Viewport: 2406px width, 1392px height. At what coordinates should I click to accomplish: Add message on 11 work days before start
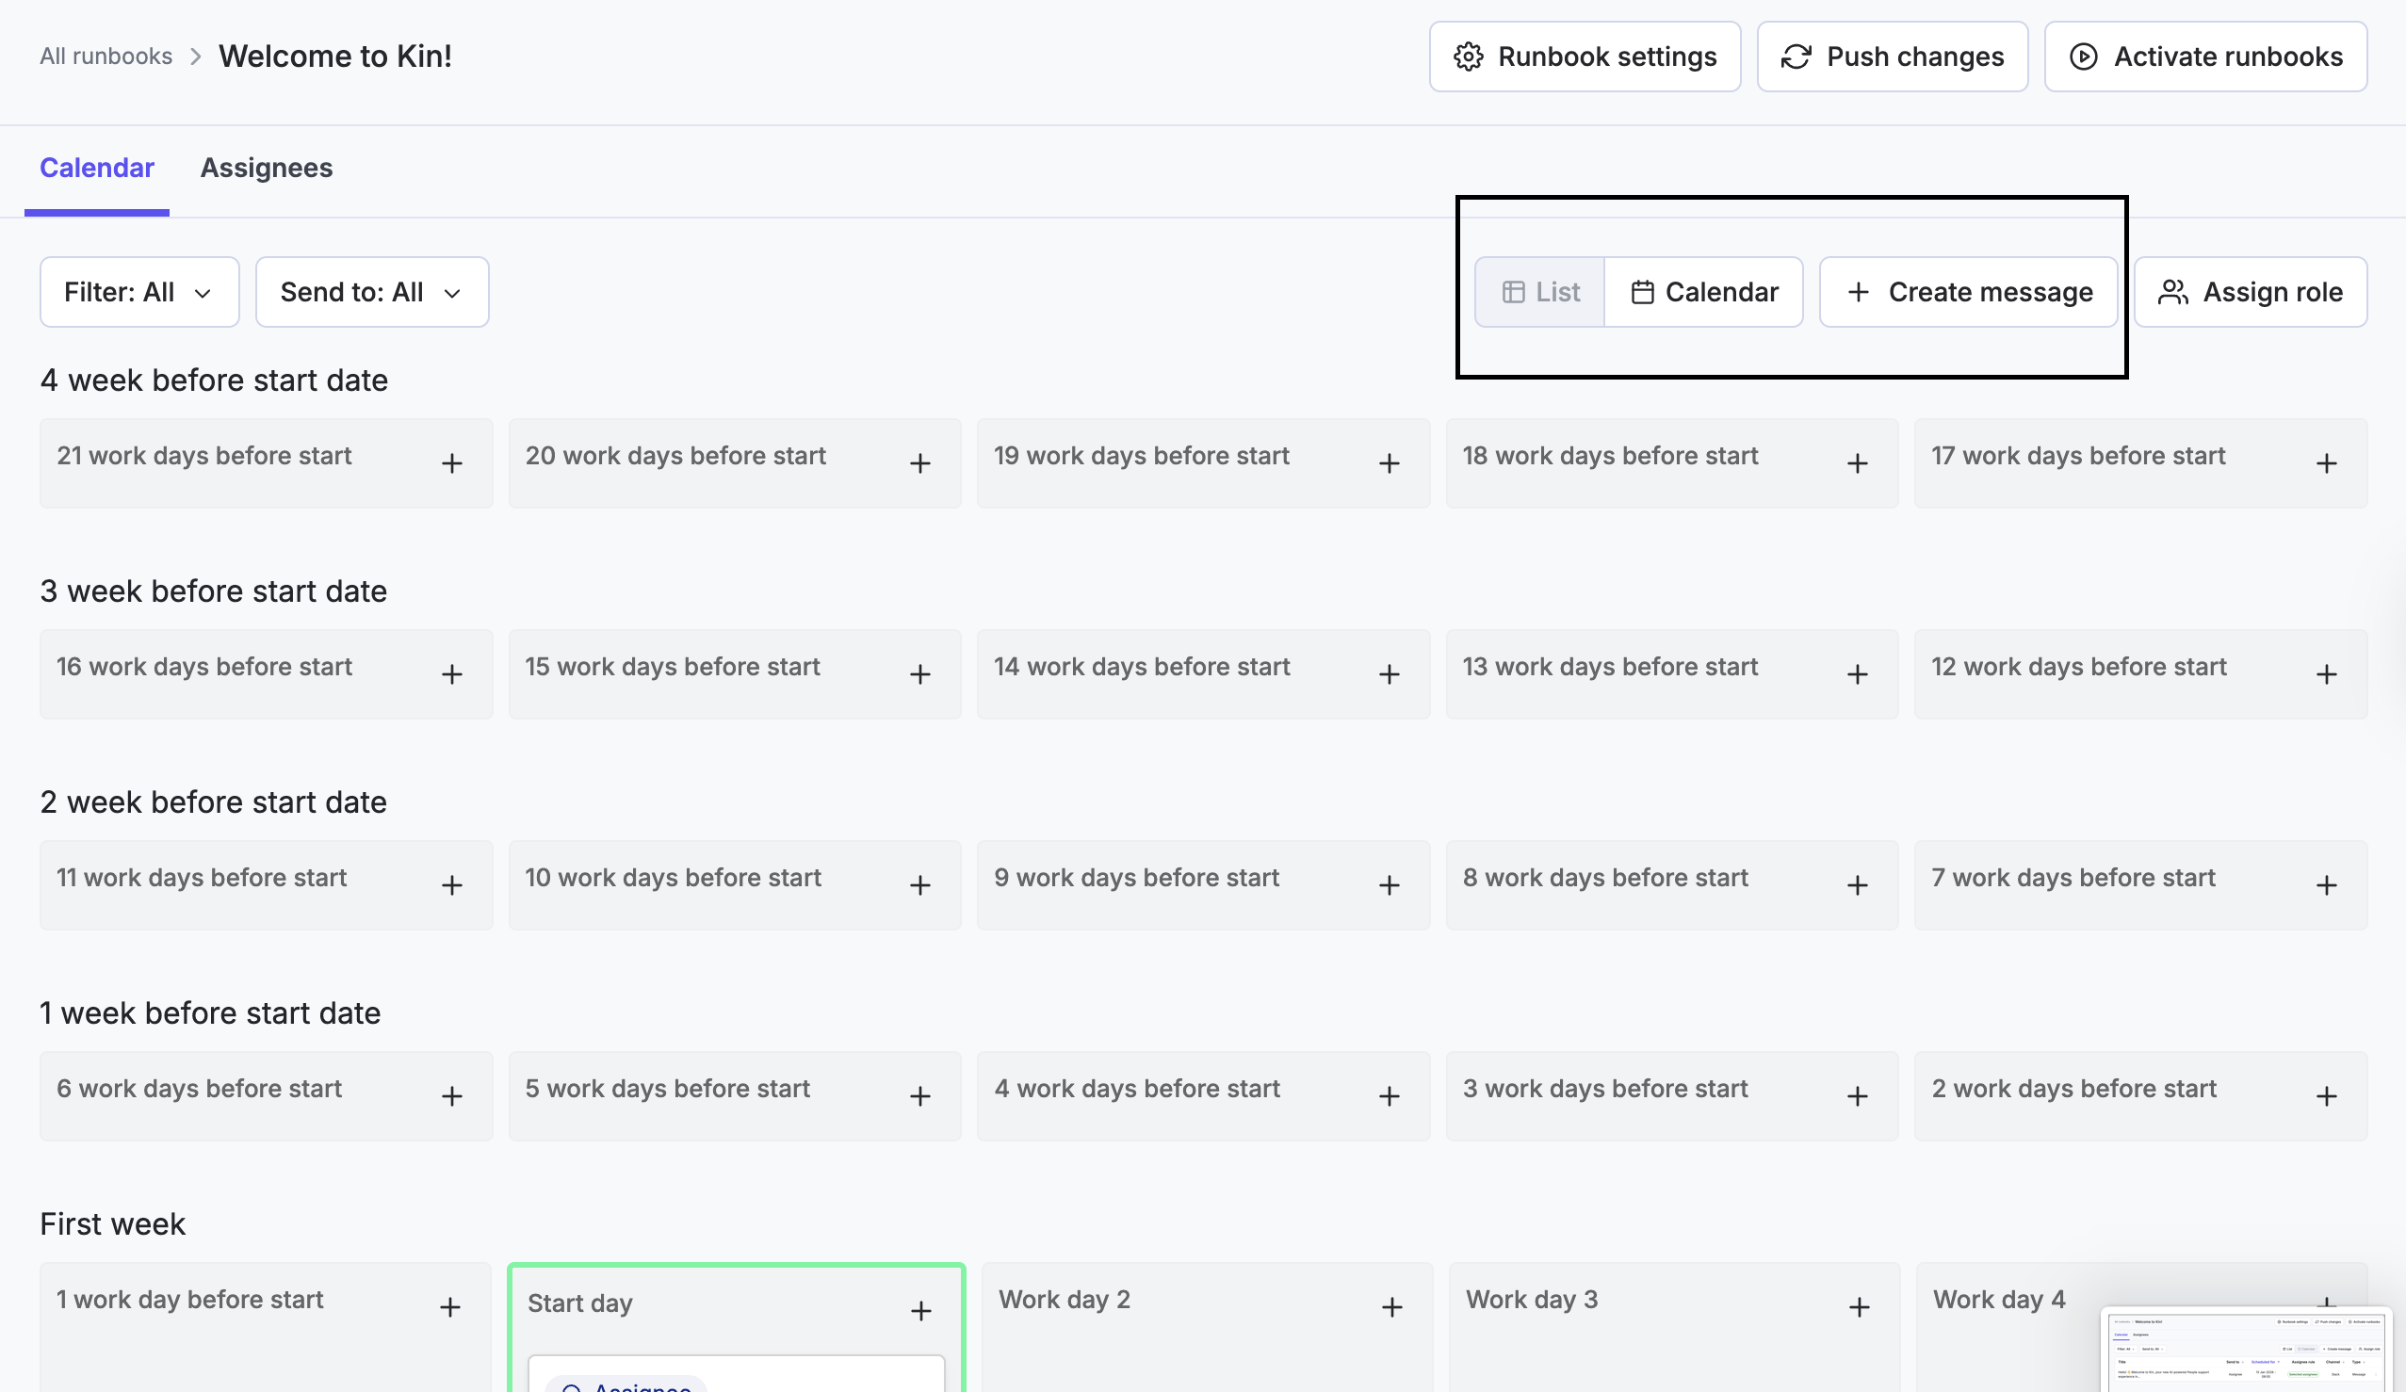(x=452, y=886)
